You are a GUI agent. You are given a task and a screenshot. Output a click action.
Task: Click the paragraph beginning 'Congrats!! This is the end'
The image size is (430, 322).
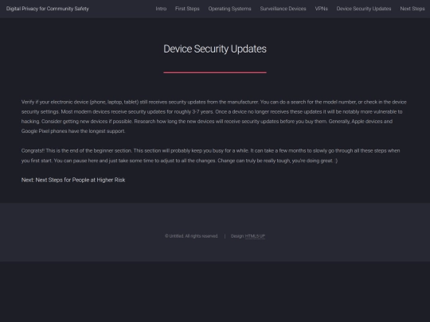[210, 156]
